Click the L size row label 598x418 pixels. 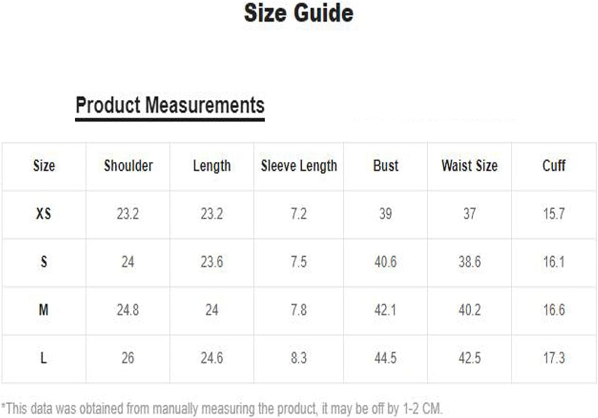point(43,358)
